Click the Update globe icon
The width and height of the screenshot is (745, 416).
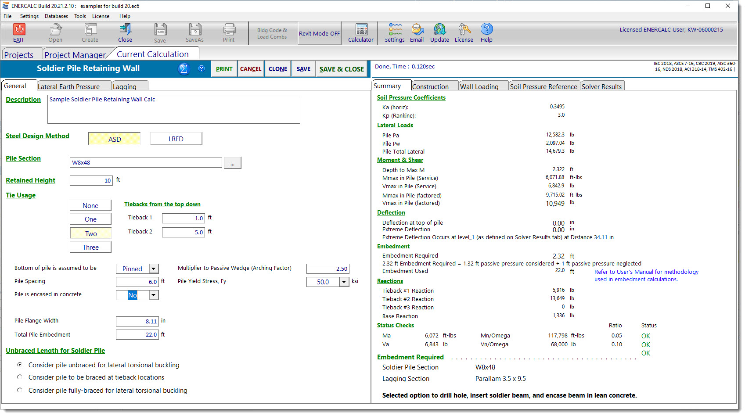click(x=439, y=30)
